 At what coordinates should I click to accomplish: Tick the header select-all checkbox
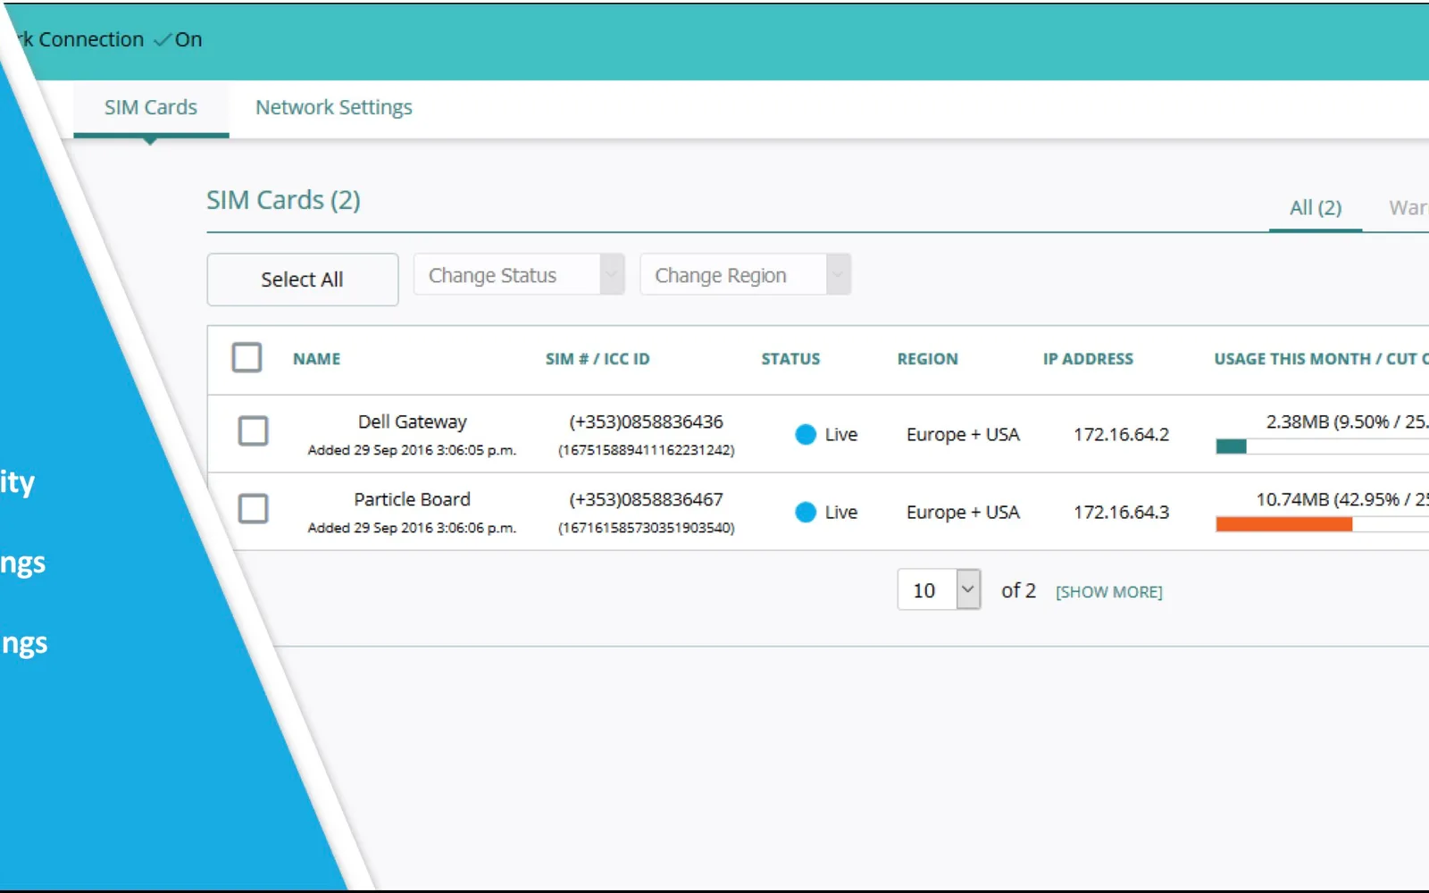[247, 358]
